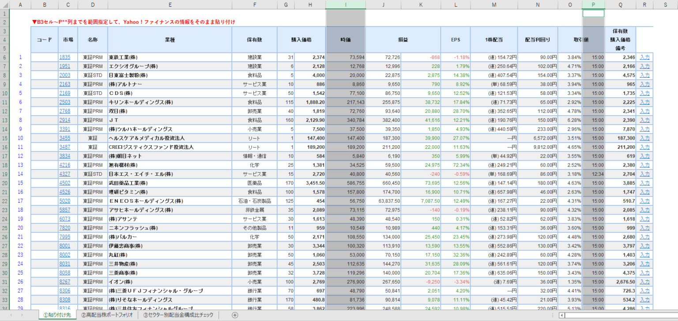Open code link 8306 for 三菱UFJ
Screen dimensions: 678x321
[x=64, y=291]
